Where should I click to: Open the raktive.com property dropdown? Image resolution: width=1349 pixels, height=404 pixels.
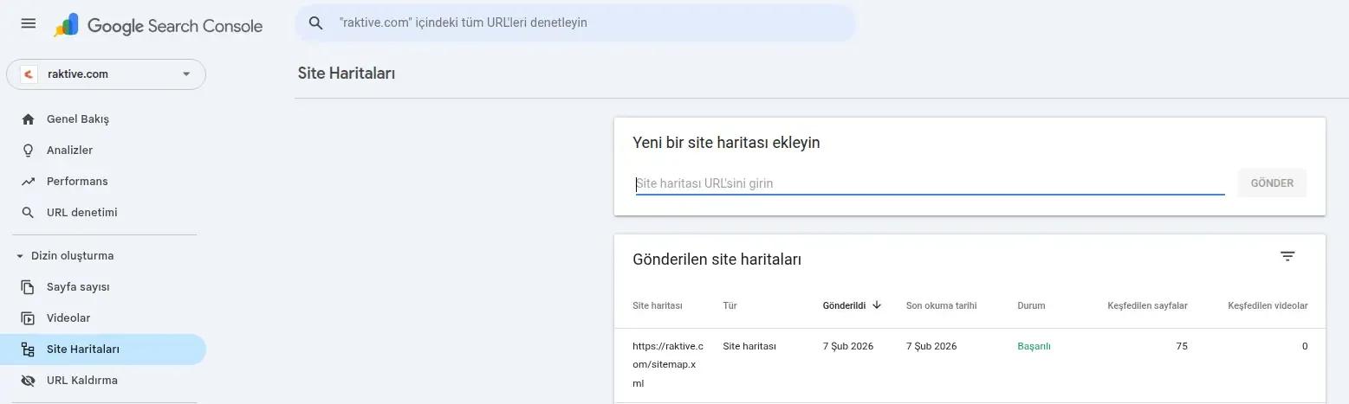(x=106, y=74)
